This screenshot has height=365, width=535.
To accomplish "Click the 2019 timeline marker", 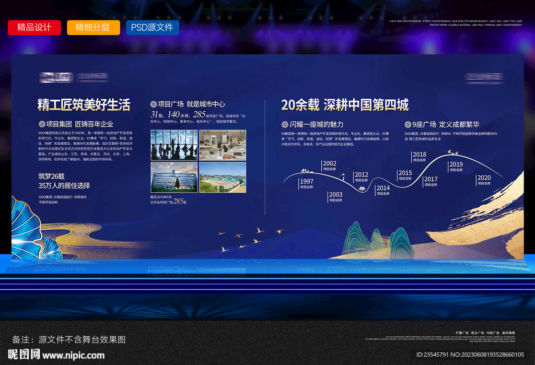I will [456, 167].
